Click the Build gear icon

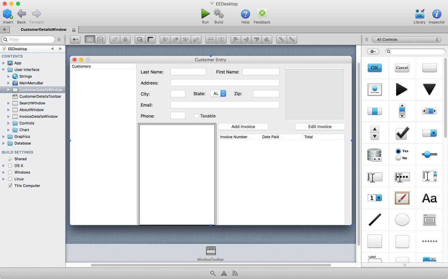click(218, 14)
